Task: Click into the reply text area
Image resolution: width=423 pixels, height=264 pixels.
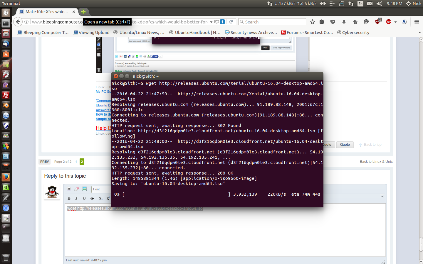Action: click(x=225, y=230)
